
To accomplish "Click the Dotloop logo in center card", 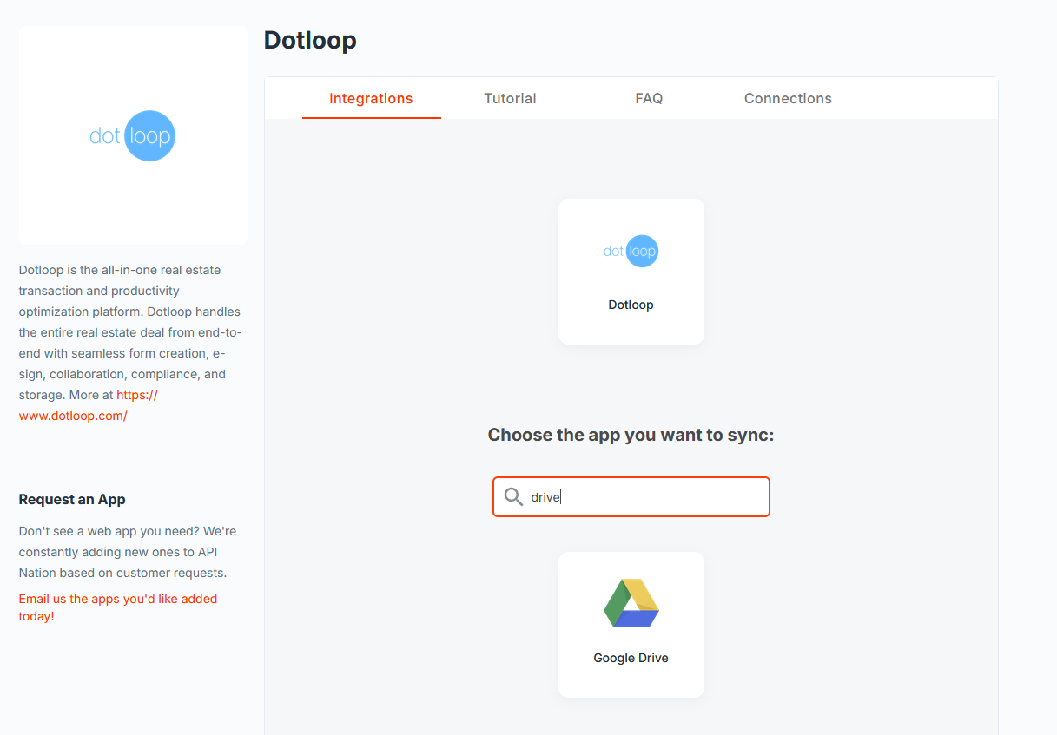I will click(631, 251).
